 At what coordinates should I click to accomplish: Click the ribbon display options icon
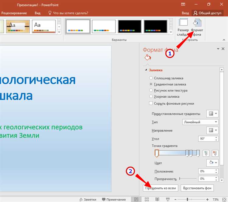click(x=183, y=4)
